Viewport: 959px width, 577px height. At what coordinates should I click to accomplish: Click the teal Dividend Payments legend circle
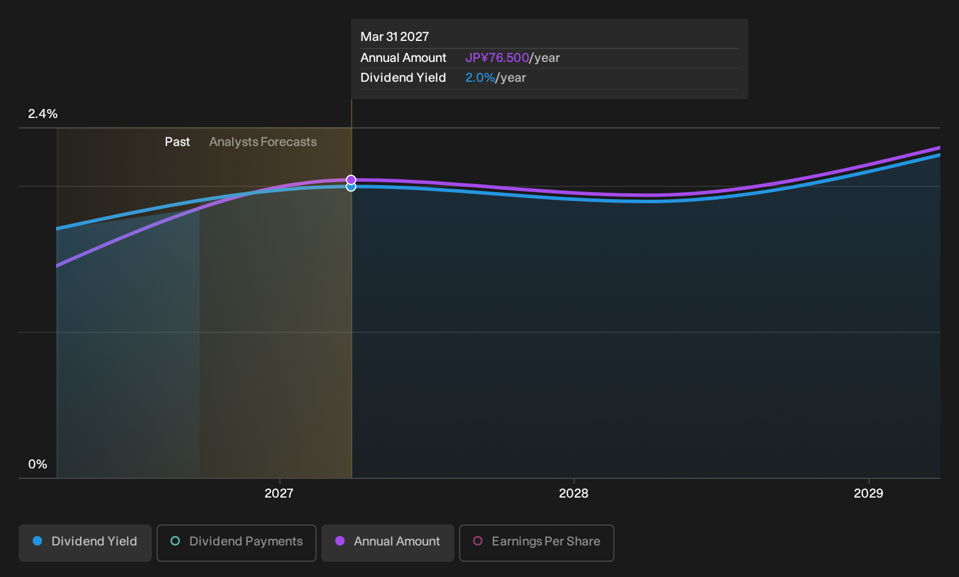pyautogui.click(x=175, y=541)
